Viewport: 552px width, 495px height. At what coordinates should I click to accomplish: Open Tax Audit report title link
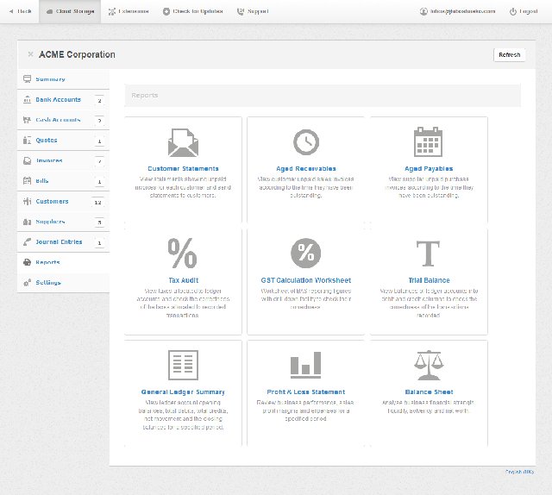[x=184, y=280]
